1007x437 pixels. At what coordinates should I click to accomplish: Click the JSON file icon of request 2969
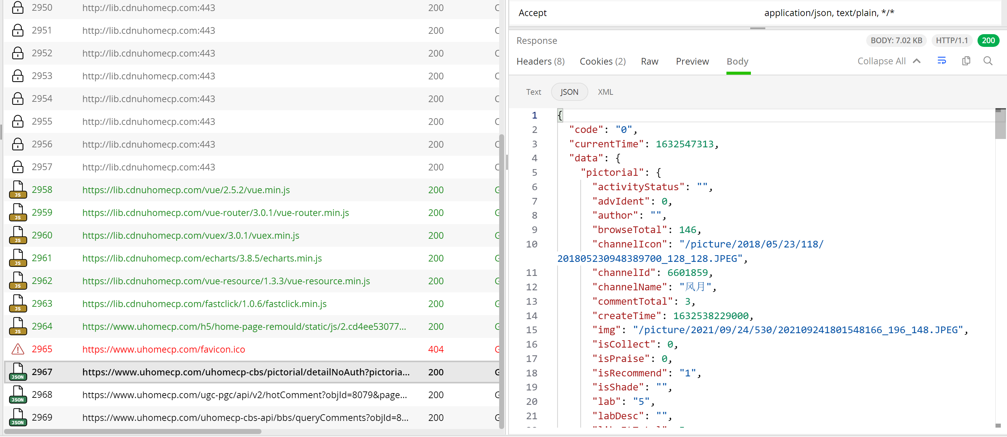click(x=17, y=418)
